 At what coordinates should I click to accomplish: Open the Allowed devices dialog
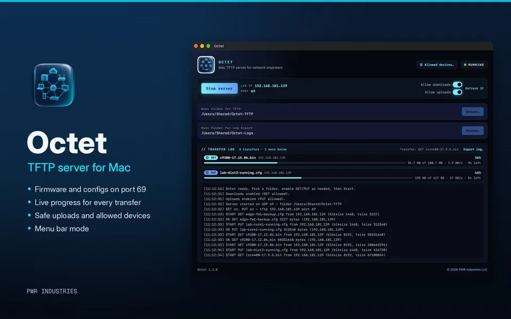tap(436, 65)
